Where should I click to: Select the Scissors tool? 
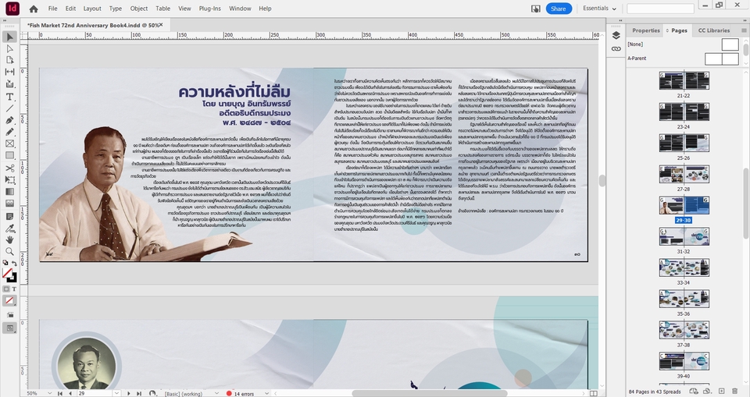10,168
